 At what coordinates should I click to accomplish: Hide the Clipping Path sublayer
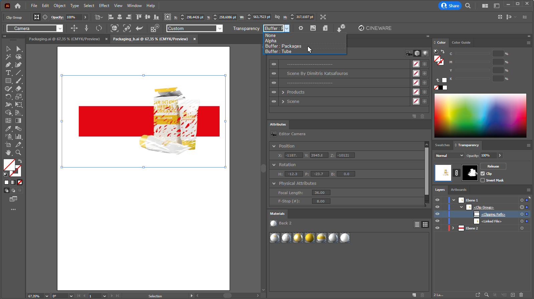[437, 214]
